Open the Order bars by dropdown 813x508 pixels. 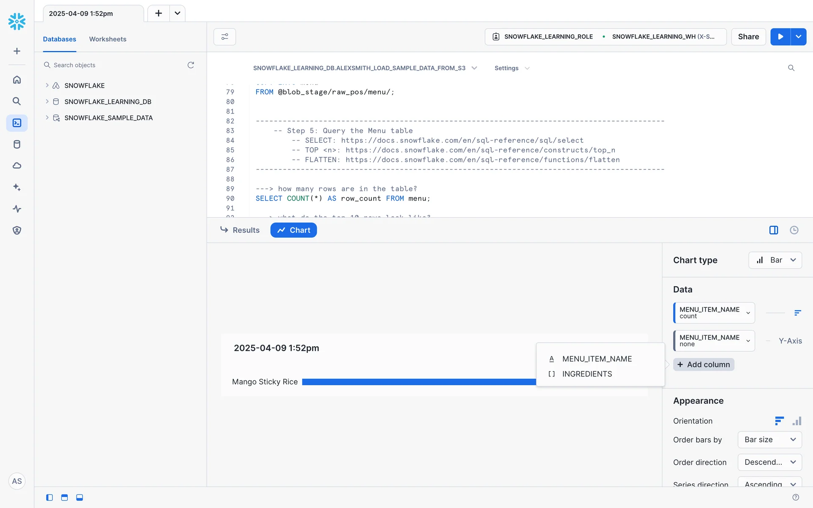pos(769,439)
